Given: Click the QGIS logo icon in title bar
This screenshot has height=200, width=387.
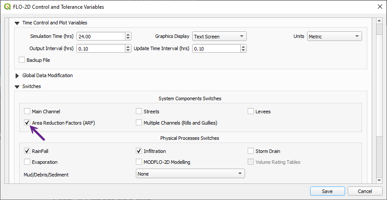Looking at the screenshot, I should (7, 7).
